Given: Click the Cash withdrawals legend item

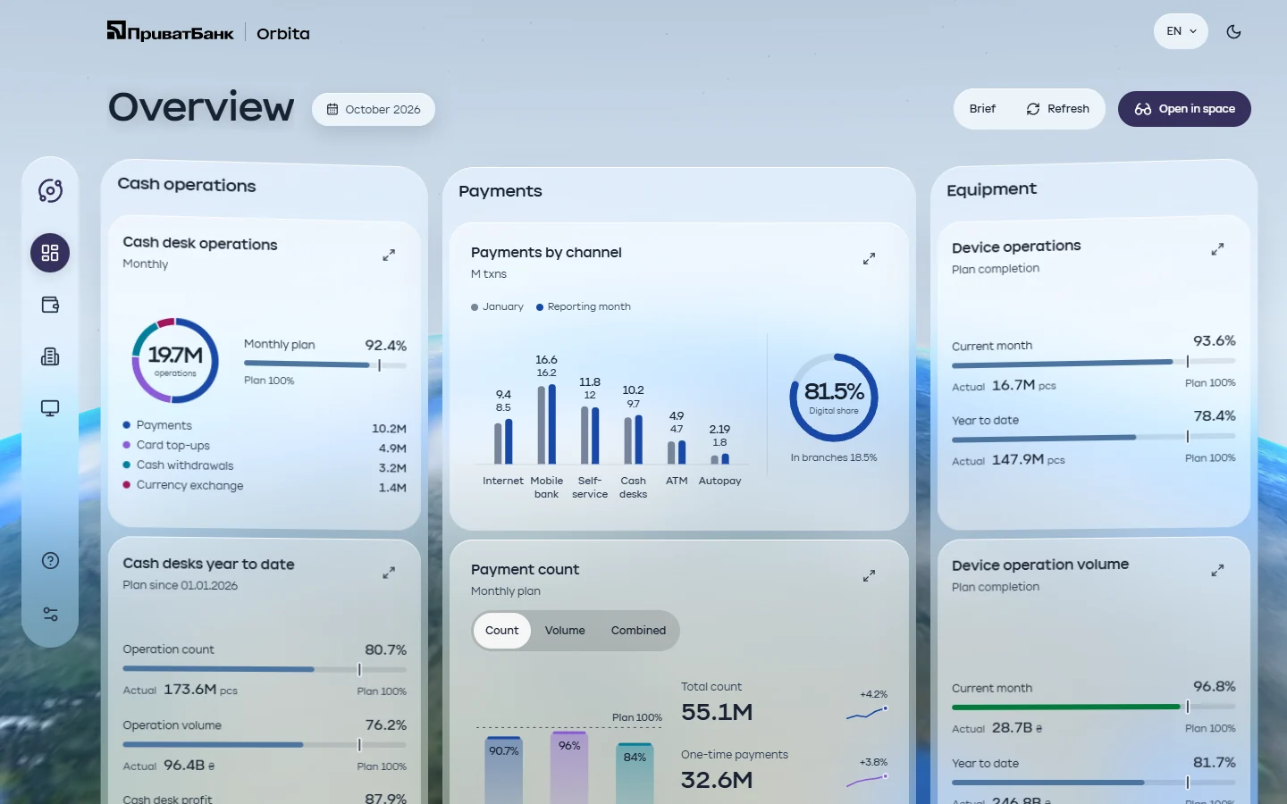Looking at the screenshot, I should click(x=178, y=465).
